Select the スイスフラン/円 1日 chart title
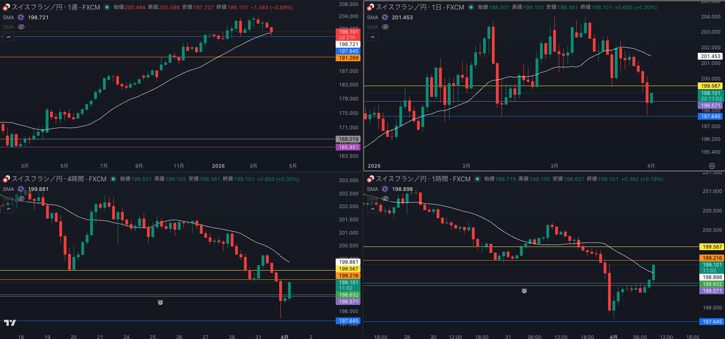 (419, 7)
